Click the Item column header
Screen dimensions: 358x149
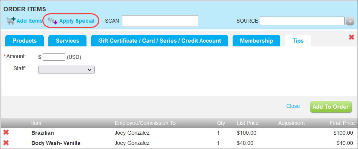pos(36,123)
